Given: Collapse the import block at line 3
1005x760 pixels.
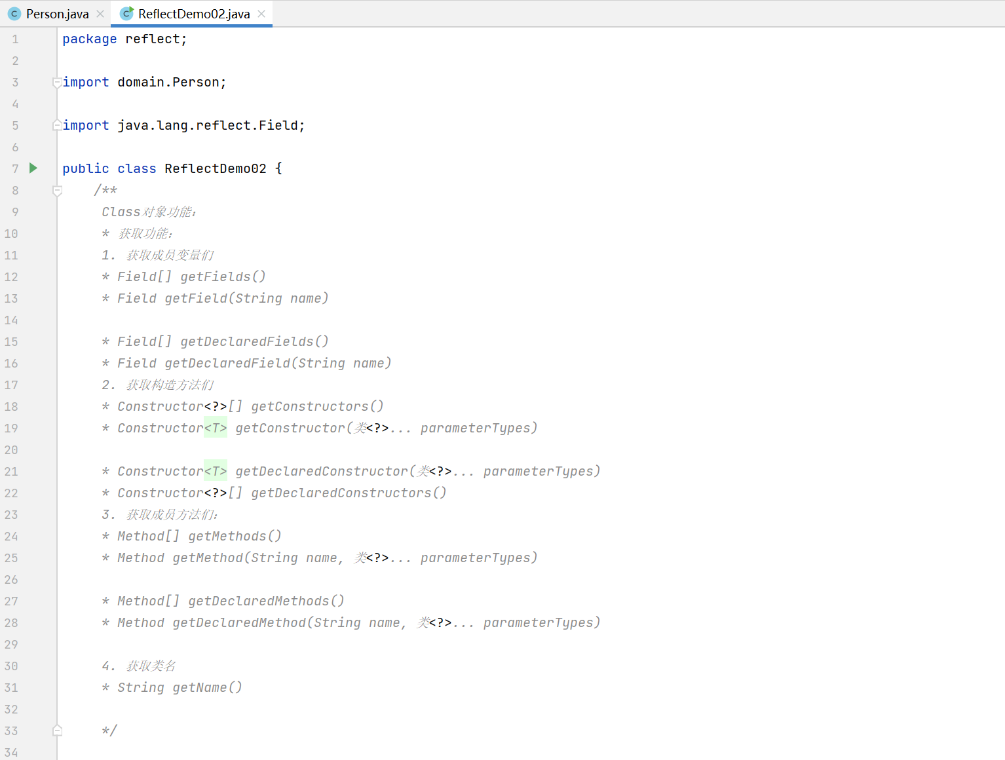Looking at the screenshot, I should tap(57, 83).
